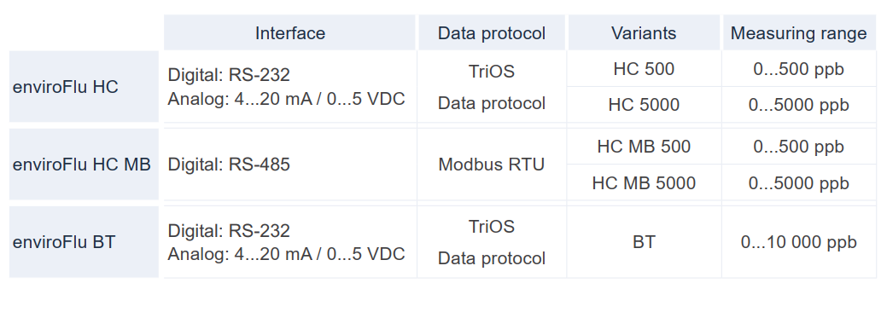Select the Digital: RS-485 interface cell
This screenshot has width=887, height=312.
[290, 165]
